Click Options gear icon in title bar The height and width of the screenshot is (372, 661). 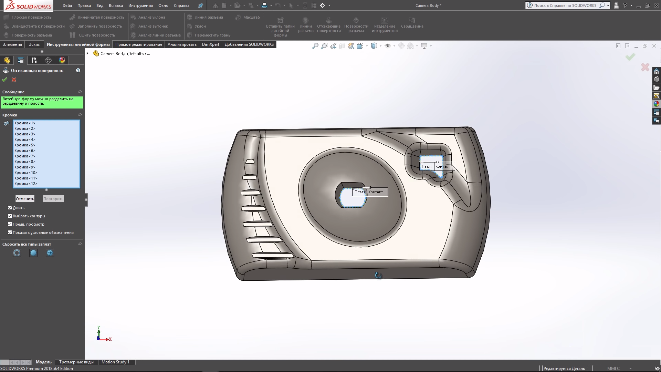pyautogui.click(x=323, y=6)
